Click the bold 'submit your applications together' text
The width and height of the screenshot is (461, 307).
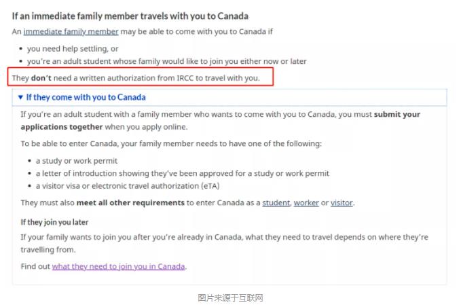click(x=221, y=121)
